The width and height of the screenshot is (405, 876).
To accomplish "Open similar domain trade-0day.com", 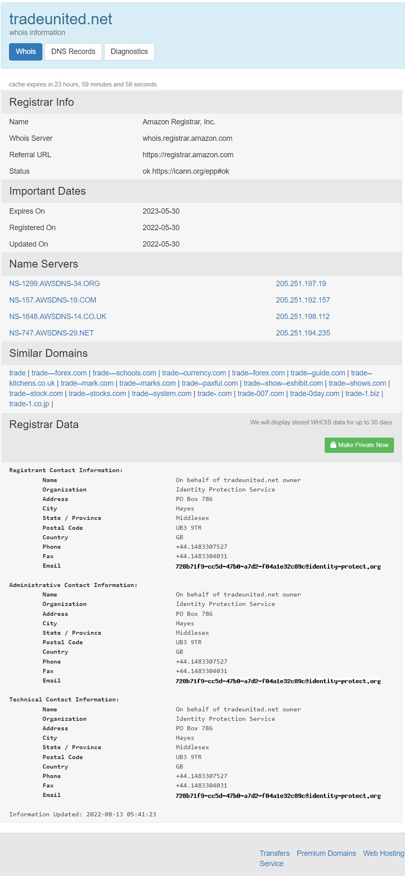I will tap(314, 394).
